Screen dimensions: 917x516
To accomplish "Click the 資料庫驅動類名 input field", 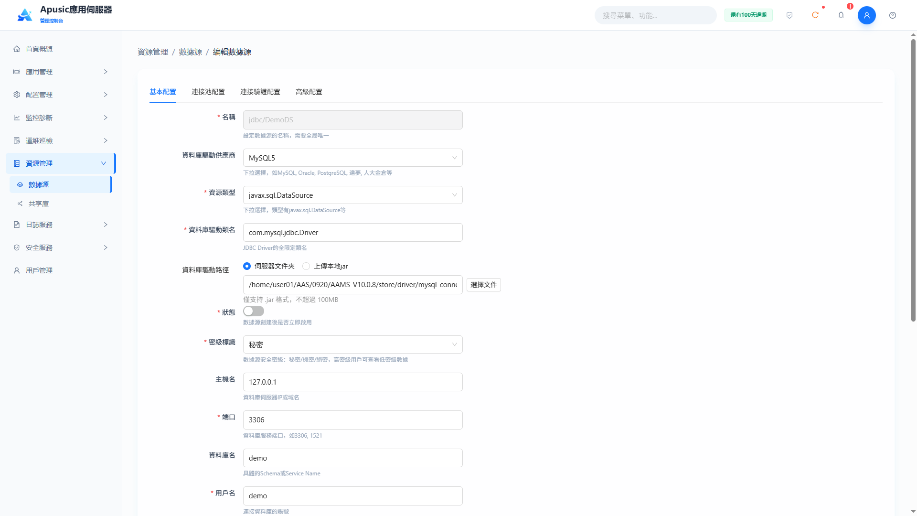I will (352, 233).
